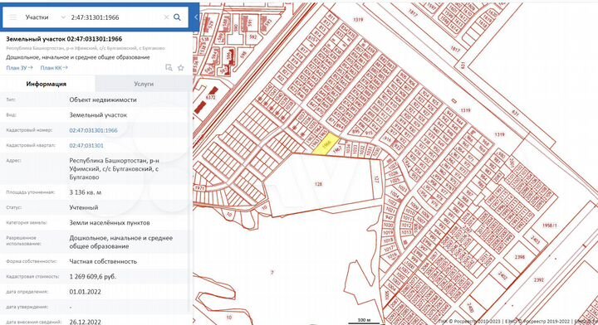Click the map area labeled 7
Image resolution: width=598 pixels, height=325 pixels.
272,273
